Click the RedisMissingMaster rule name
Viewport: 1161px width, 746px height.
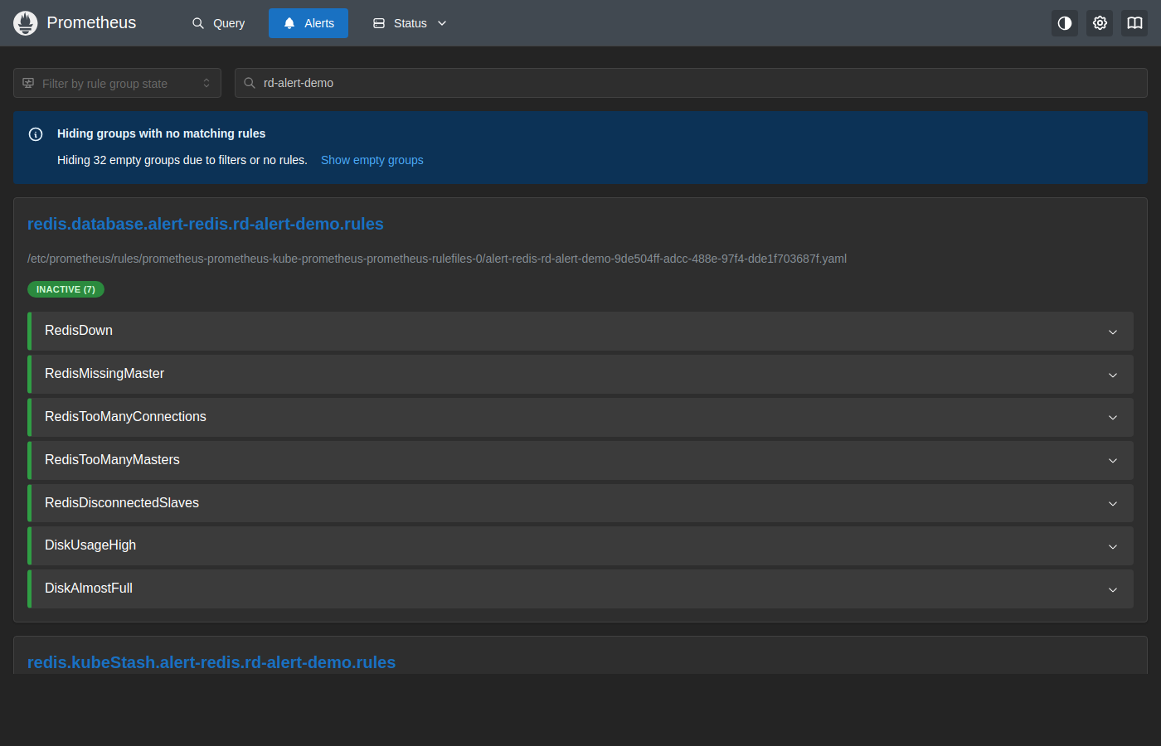tap(104, 374)
